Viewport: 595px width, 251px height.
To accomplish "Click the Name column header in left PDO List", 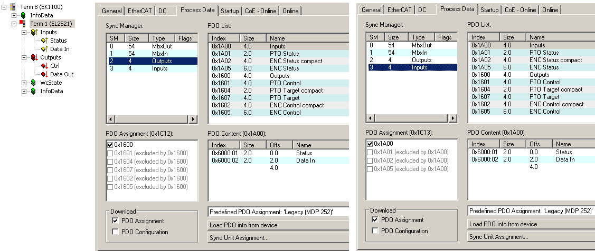I will click(x=307, y=38).
